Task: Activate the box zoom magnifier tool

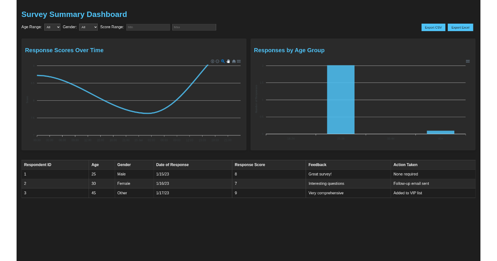Action: pyautogui.click(x=223, y=61)
